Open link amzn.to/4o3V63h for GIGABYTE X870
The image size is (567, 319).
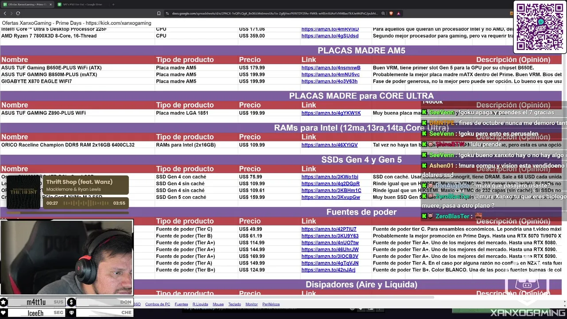click(330, 82)
